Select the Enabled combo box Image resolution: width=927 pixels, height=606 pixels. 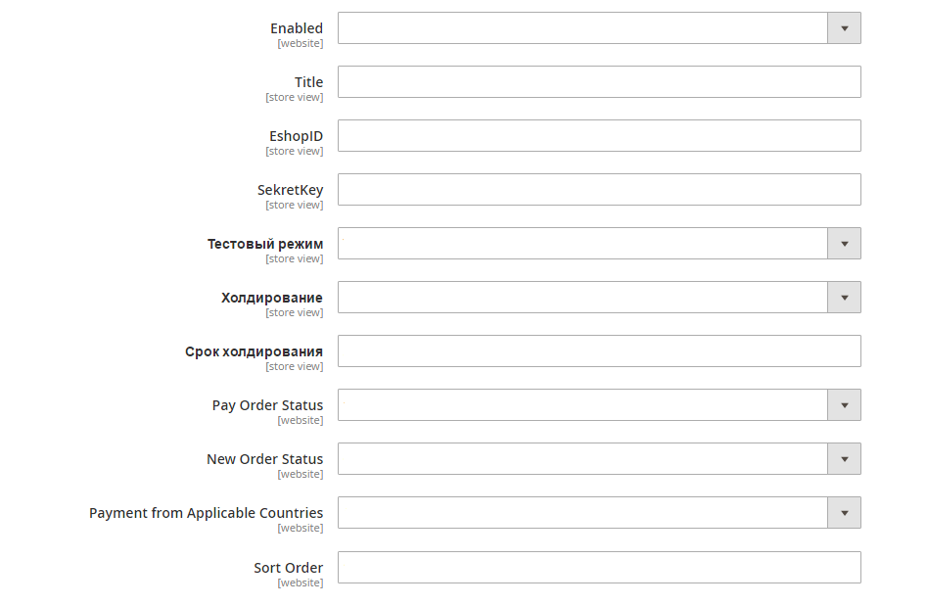582,28
